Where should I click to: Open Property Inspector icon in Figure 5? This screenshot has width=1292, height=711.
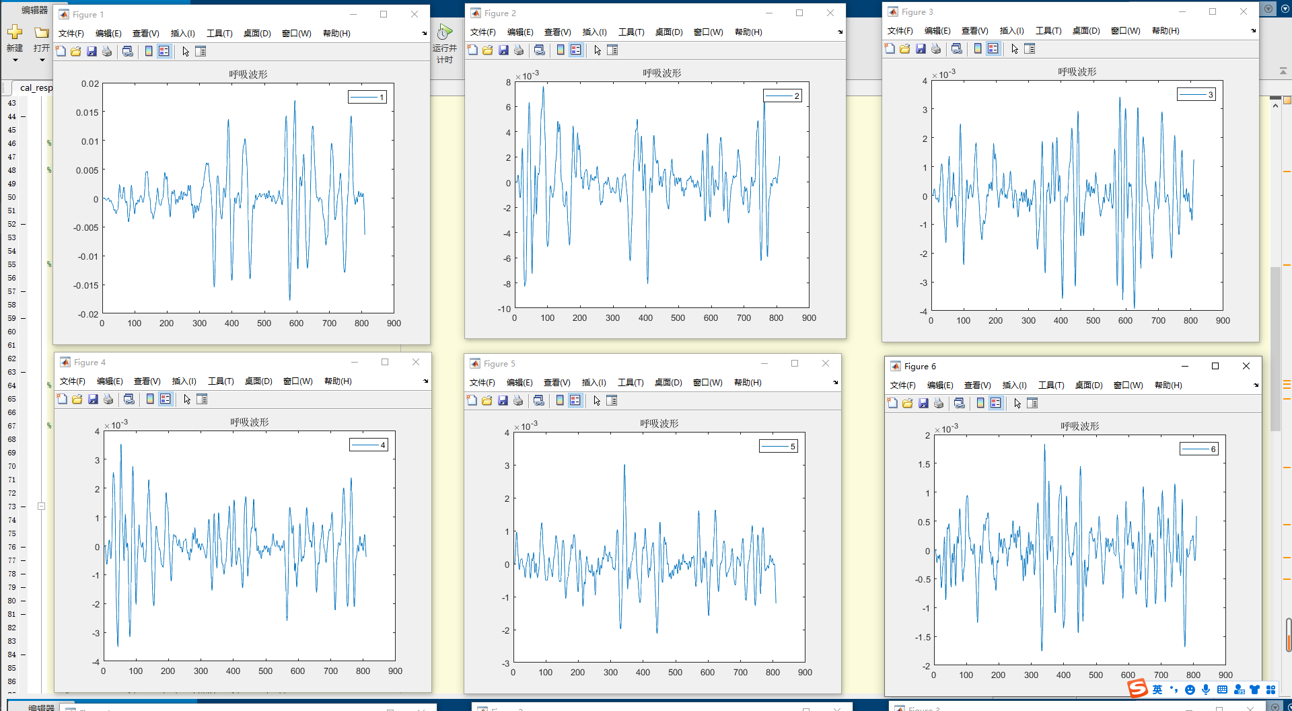(x=612, y=400)
